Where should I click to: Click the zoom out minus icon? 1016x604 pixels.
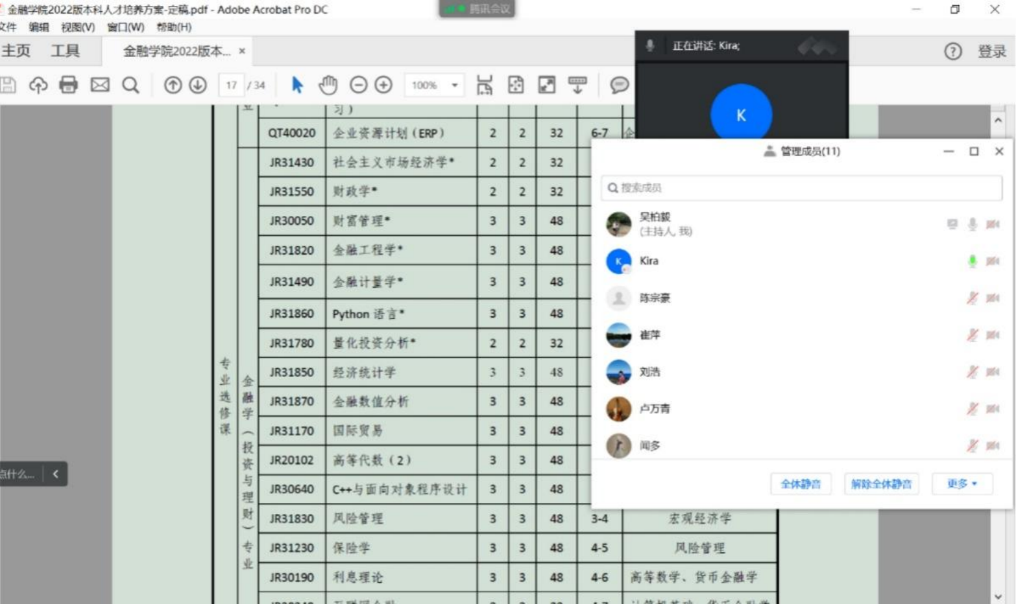pos(358,85)
